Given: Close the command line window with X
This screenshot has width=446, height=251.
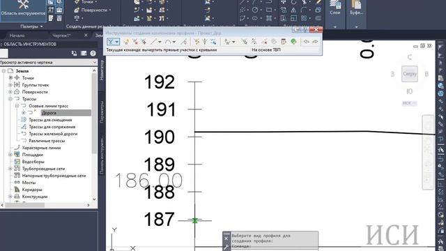Looking at the screenshot, I should pos(226,238).
